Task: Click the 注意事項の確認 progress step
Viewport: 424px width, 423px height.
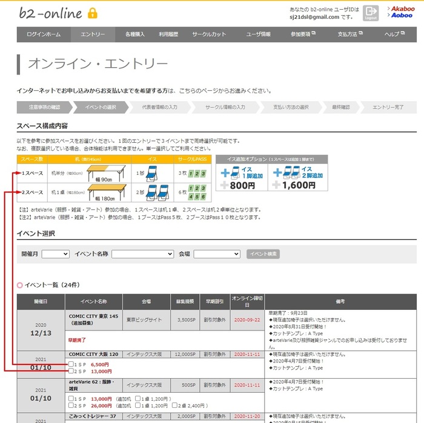Action: tap(44, 107)
